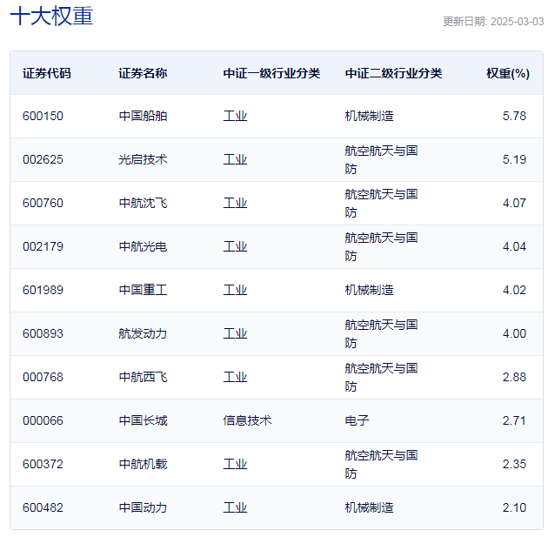Screen dimensions: 548x537
Task: Select stock name 中航西飞
Action: point(143,377)
